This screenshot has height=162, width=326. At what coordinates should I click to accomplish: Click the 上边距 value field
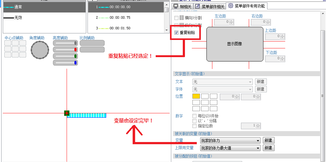coord(275,36)
